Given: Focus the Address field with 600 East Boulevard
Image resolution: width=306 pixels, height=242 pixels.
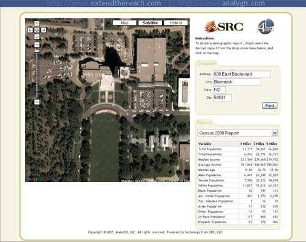Looking at the screenshot, I should click(242, 74).
